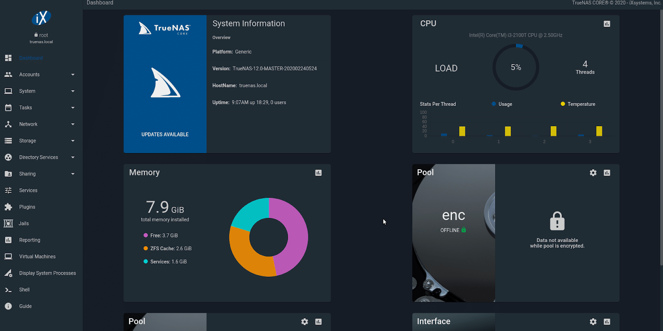Click the Guide info icon
This screenshot has height=331, width=663.
(x=8, y=306)
